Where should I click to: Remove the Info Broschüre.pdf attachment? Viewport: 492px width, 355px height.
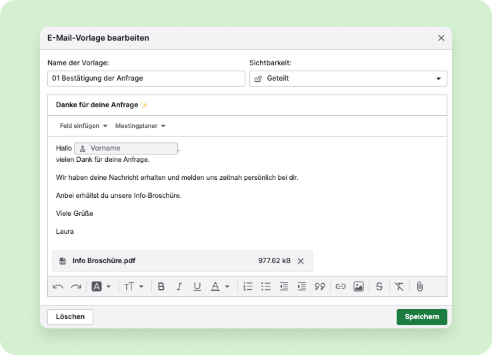(301, 261)
